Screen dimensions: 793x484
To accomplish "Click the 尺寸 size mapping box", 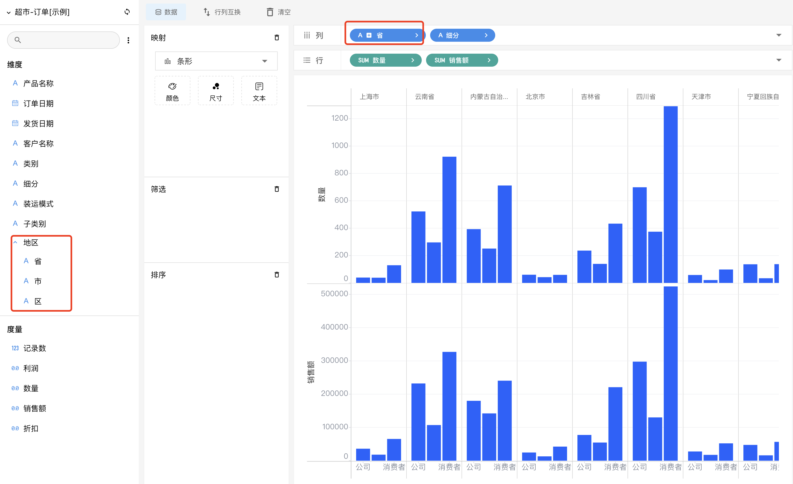I will [x=216, y=91].
